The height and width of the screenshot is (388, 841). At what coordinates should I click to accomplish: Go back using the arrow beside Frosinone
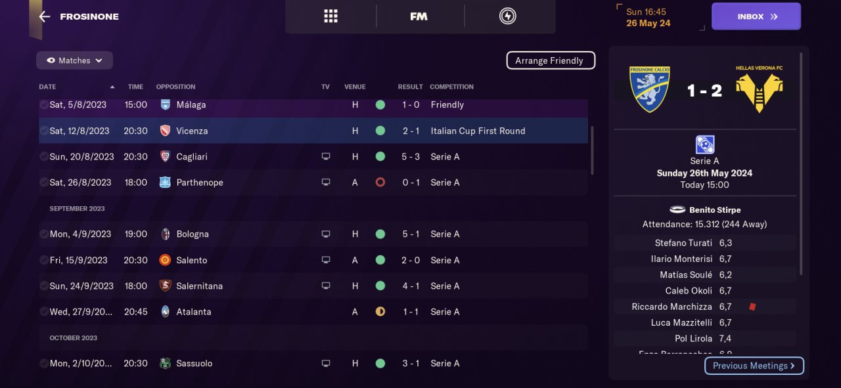pyautogui.click(x=44, y=16)
